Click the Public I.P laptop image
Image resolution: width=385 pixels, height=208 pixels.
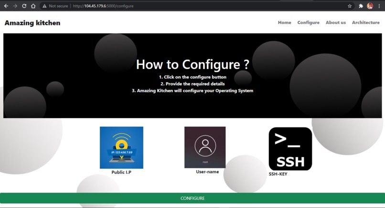click(121, 148)
